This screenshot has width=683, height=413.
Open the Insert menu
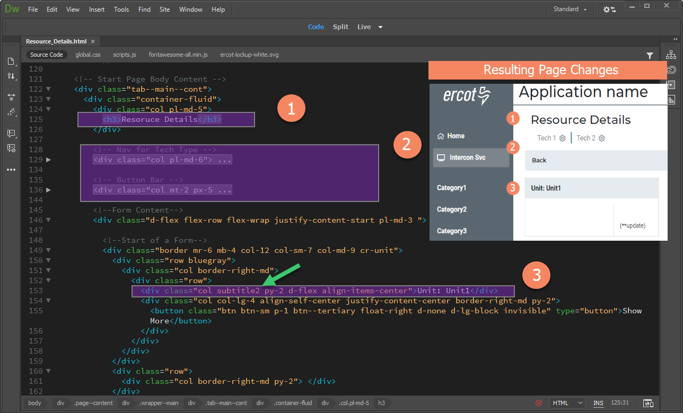click(97, 10)
